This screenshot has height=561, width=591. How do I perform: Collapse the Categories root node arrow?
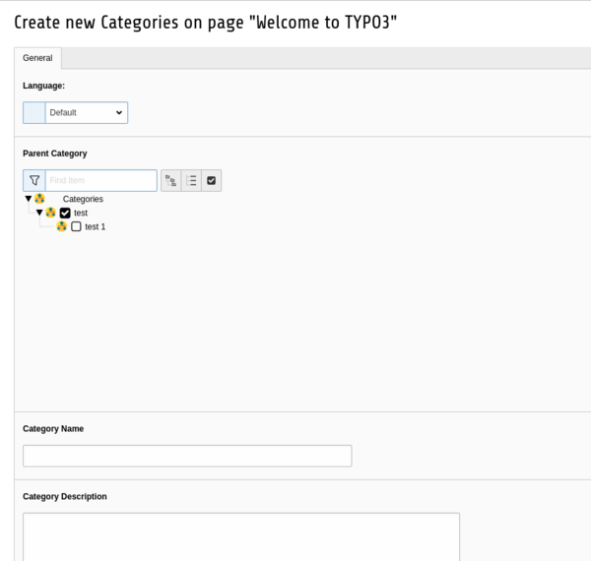tap(29, 199)
